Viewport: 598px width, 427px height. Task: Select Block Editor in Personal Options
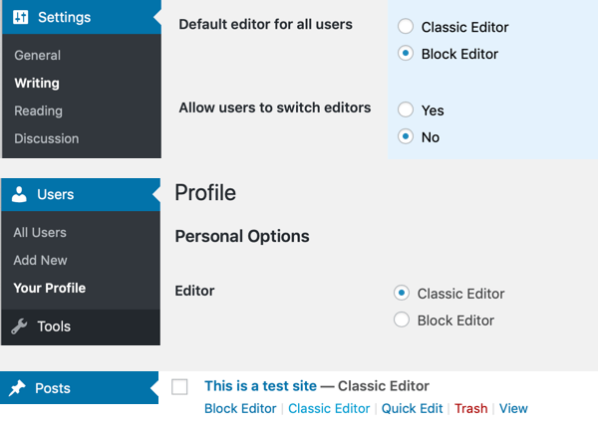(x=402, y=320)
